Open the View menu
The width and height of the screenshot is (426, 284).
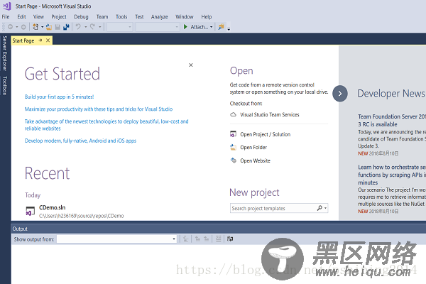tap(38, 17)
